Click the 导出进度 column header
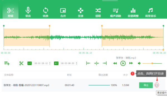 pyautogui.click(x=103, y=75)
